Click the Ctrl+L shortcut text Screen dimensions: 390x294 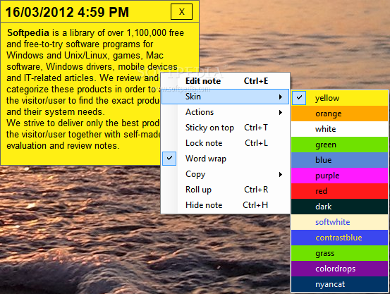click(x=256, y=143)
